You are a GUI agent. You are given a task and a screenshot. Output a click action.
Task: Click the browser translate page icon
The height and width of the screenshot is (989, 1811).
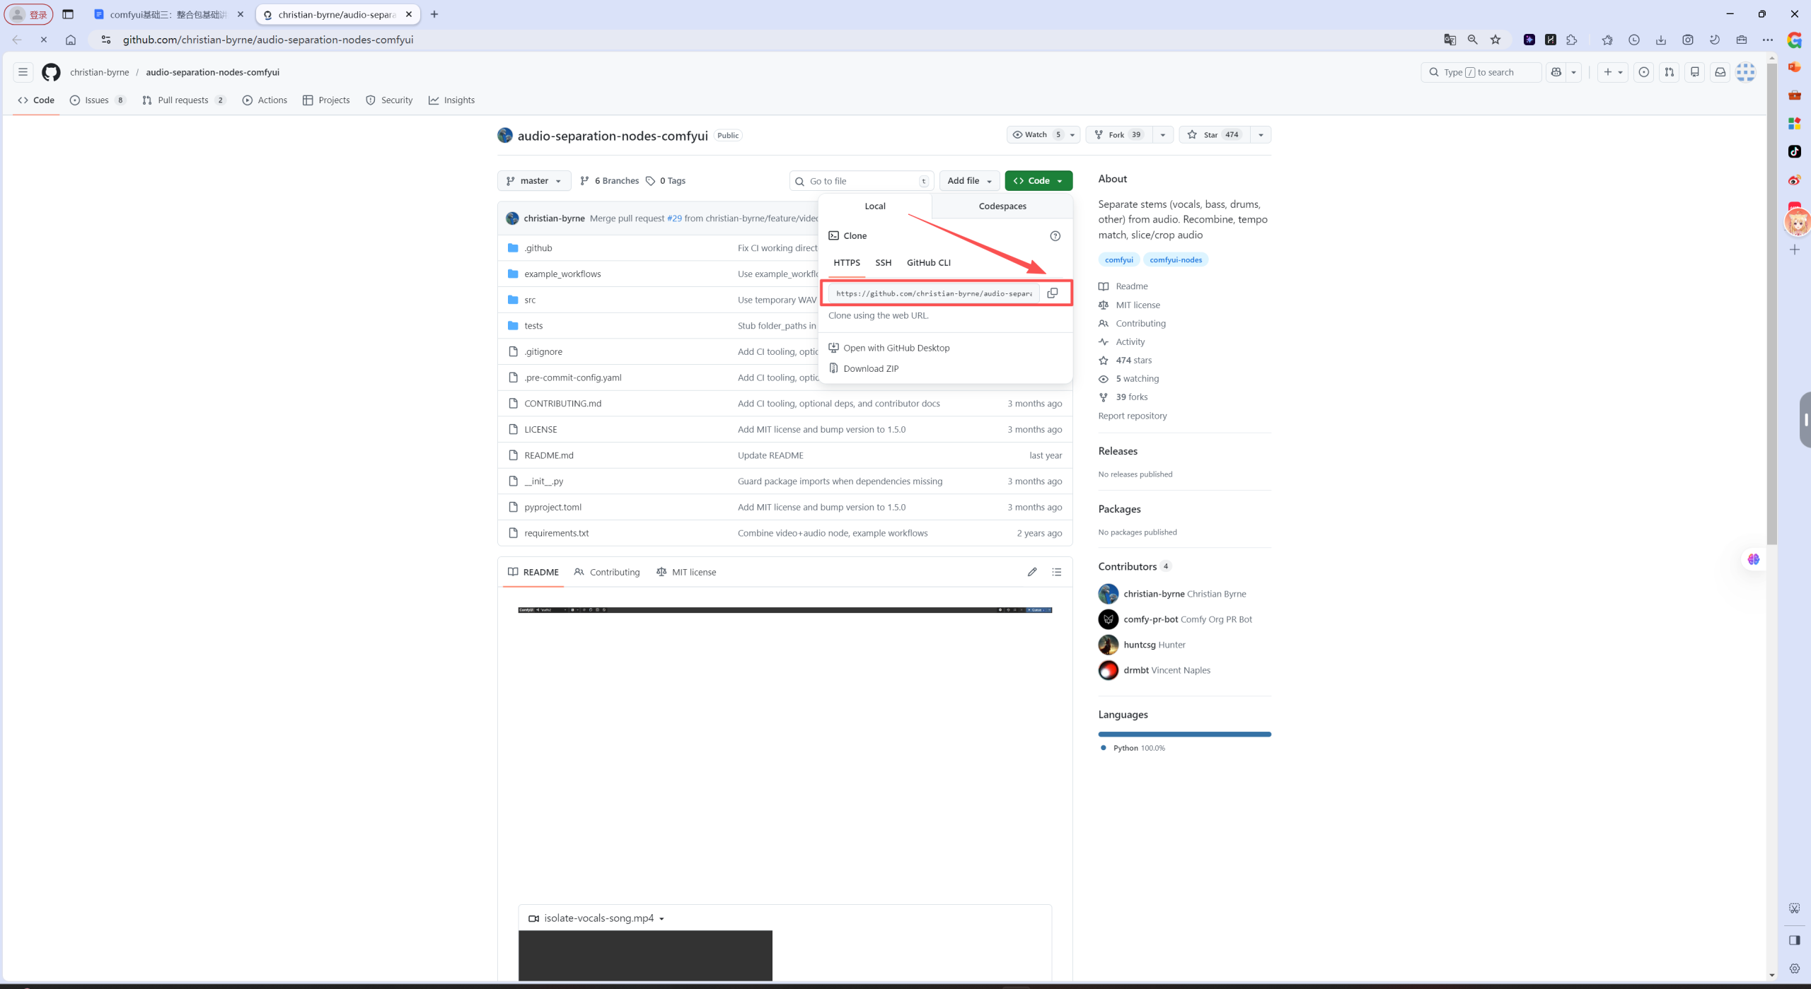pyautogui.click(x=1450, y=40)
